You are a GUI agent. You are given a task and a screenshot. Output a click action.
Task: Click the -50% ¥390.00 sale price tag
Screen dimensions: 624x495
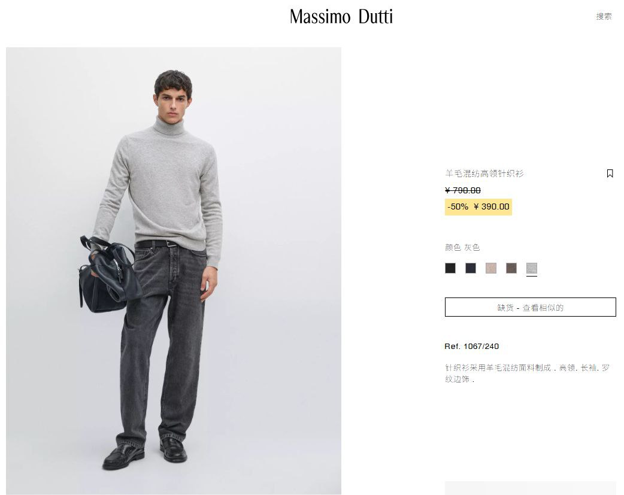[478, 207]
